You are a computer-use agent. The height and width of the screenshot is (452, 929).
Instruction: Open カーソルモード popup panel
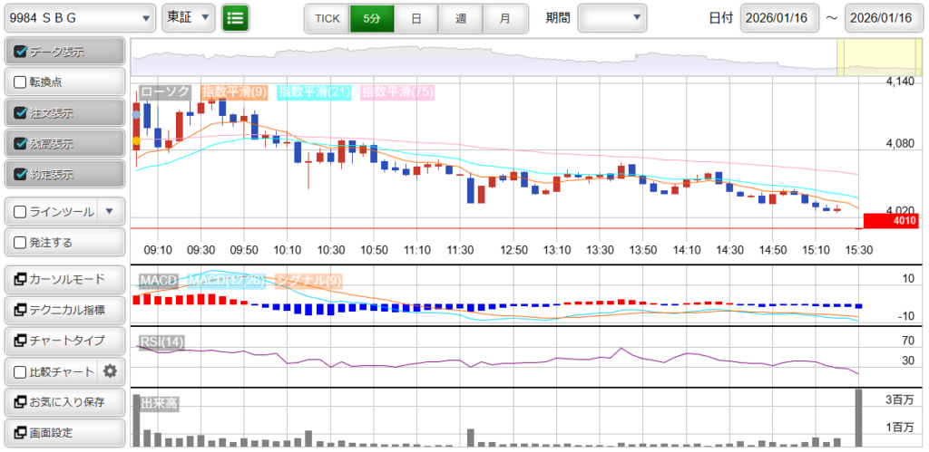[64, 279]
